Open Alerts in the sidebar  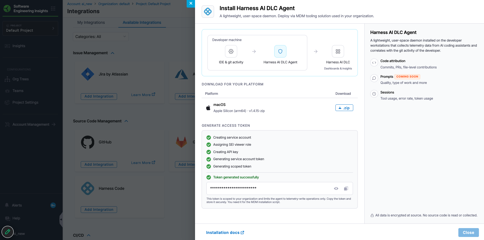[x=17, y=205]
